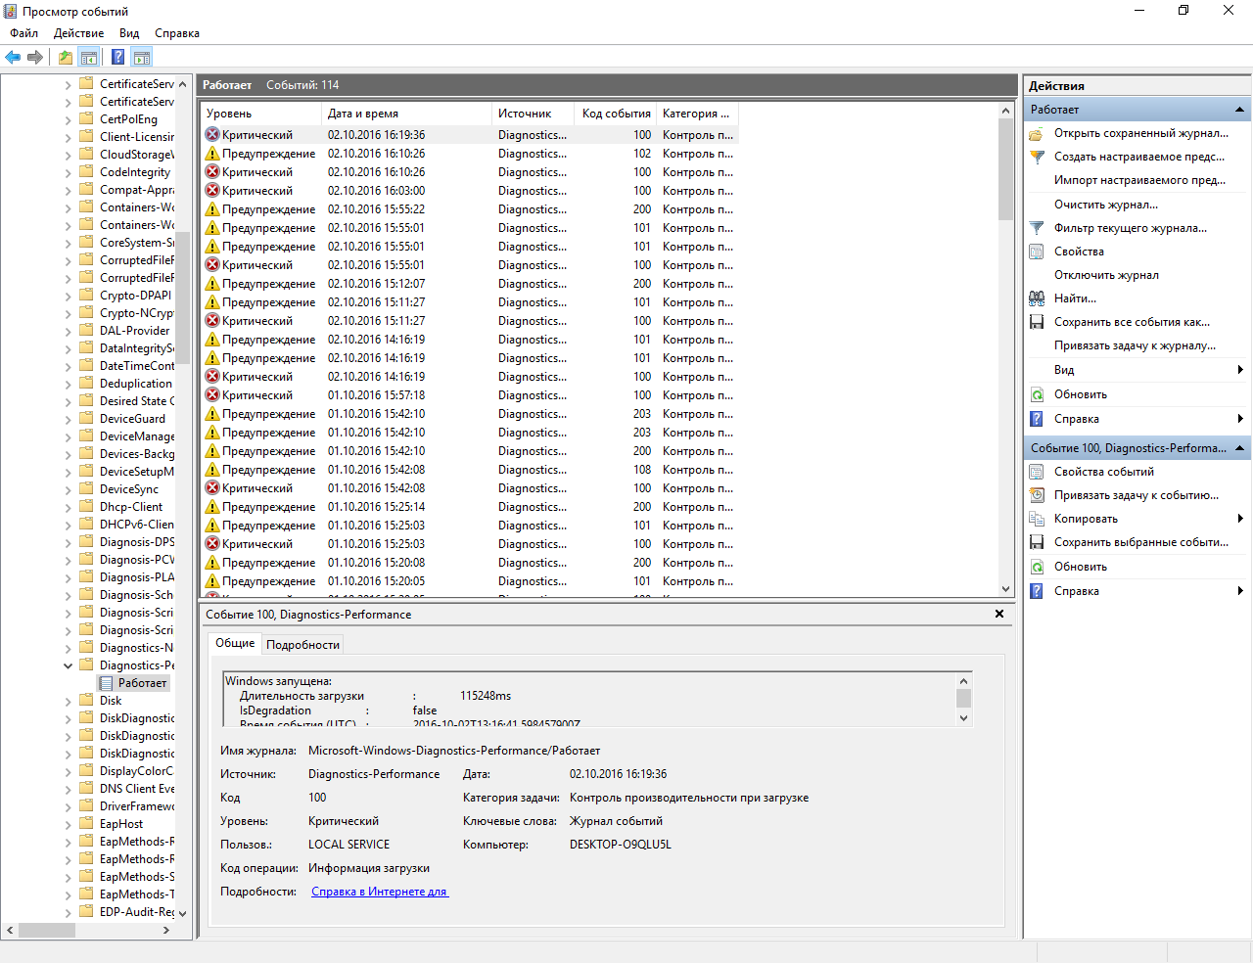
Task: Expand the Disk tree node
Action: 69,701
